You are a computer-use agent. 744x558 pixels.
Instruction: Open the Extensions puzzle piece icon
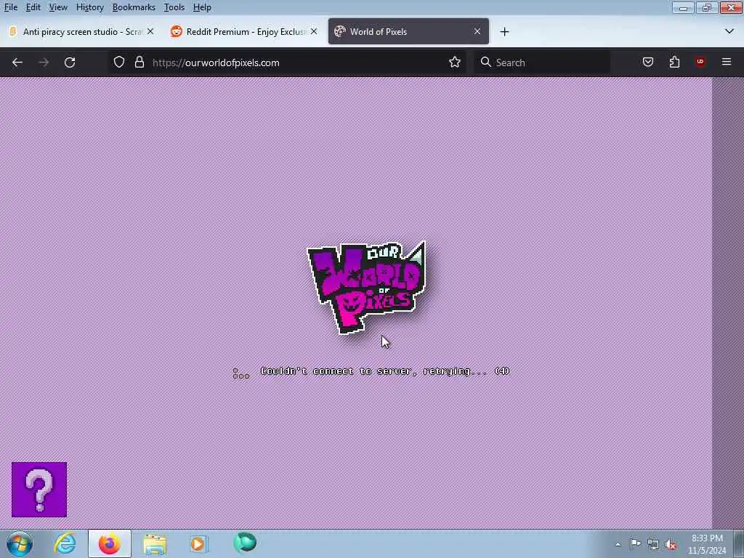coord(674,62)
